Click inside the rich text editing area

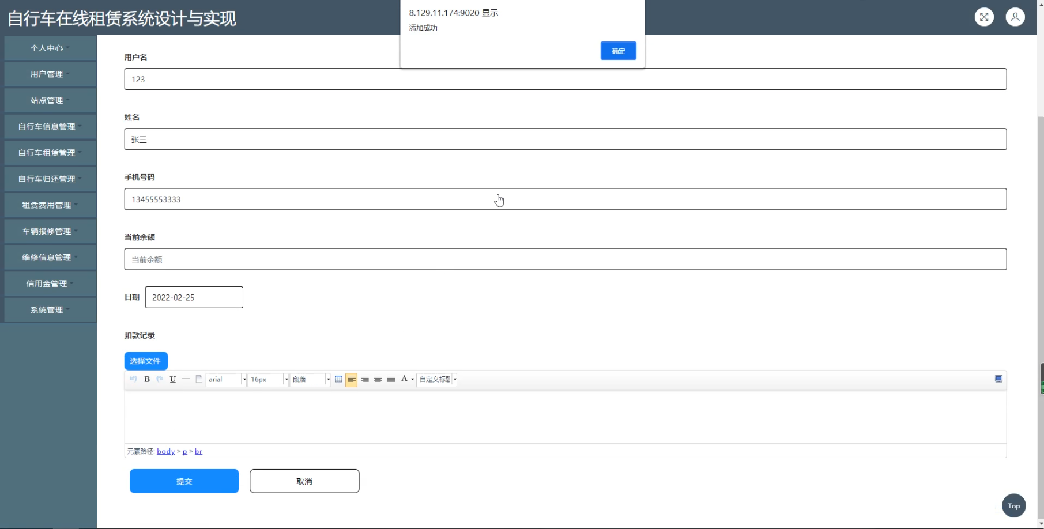[x=566, y=417]
